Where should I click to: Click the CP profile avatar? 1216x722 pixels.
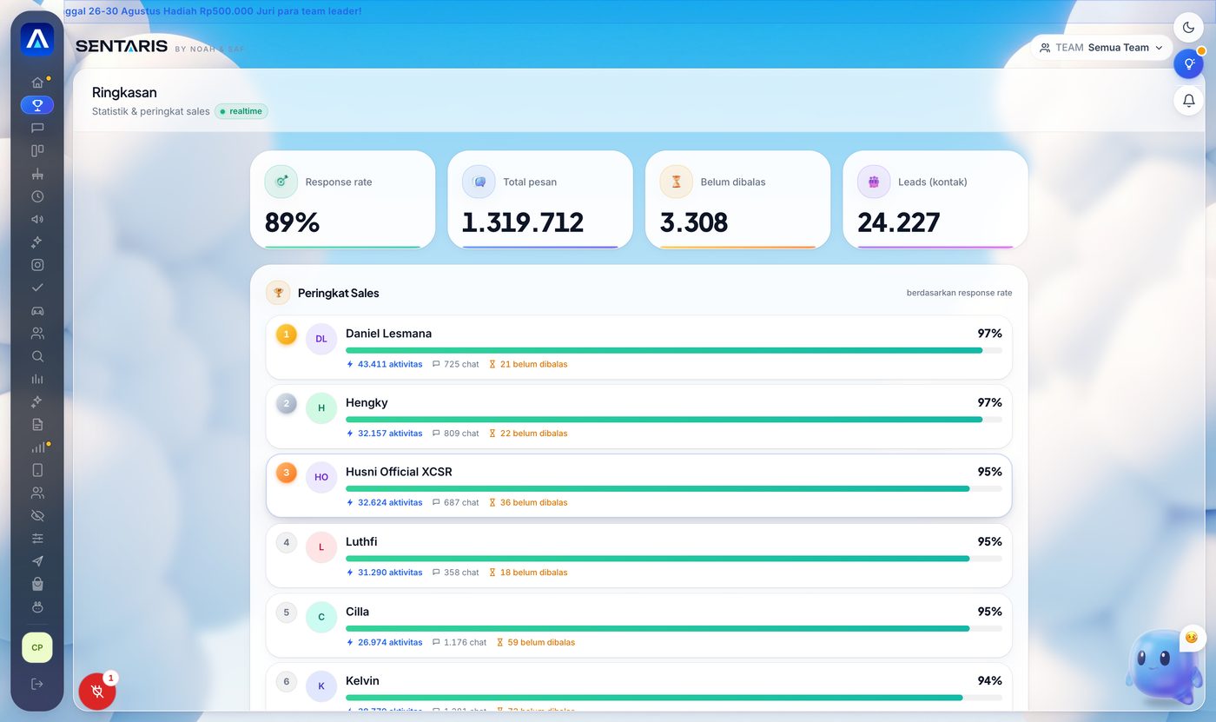(37, 647)
